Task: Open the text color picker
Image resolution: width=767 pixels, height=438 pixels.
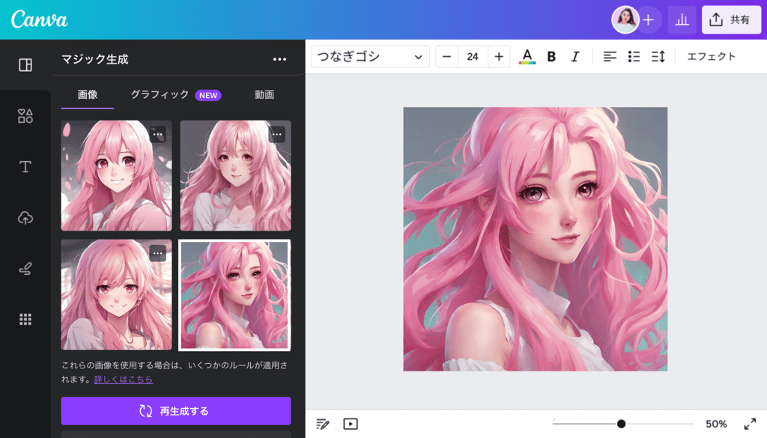Action: click(x=527, y=57)
